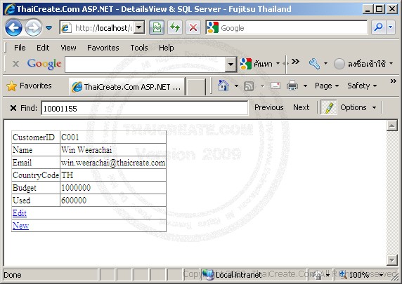Click the Google search provider icon
Screen dimensions: 402x284
pyautogui.click(x=212, y=27)
